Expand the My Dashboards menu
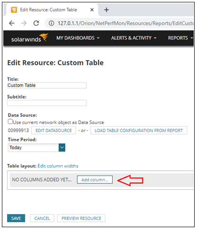This screenshot has height=230, width=197. click(x=78, y=38)
